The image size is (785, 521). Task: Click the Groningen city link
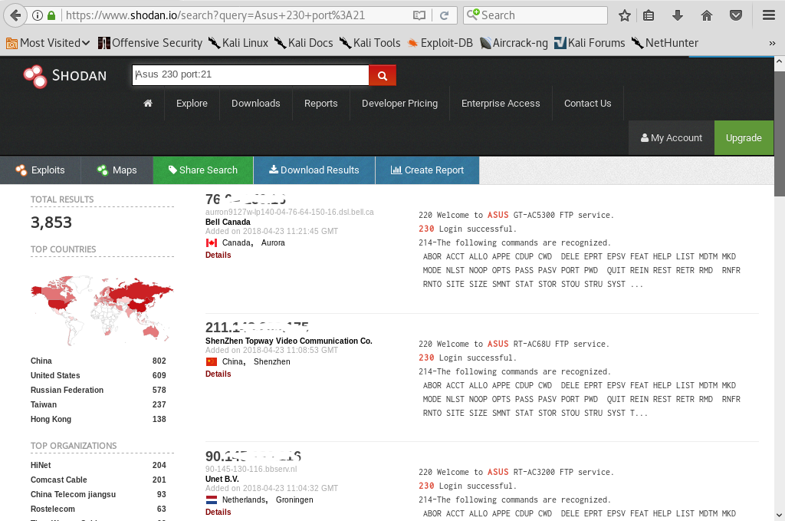click(x=294, y=500)
